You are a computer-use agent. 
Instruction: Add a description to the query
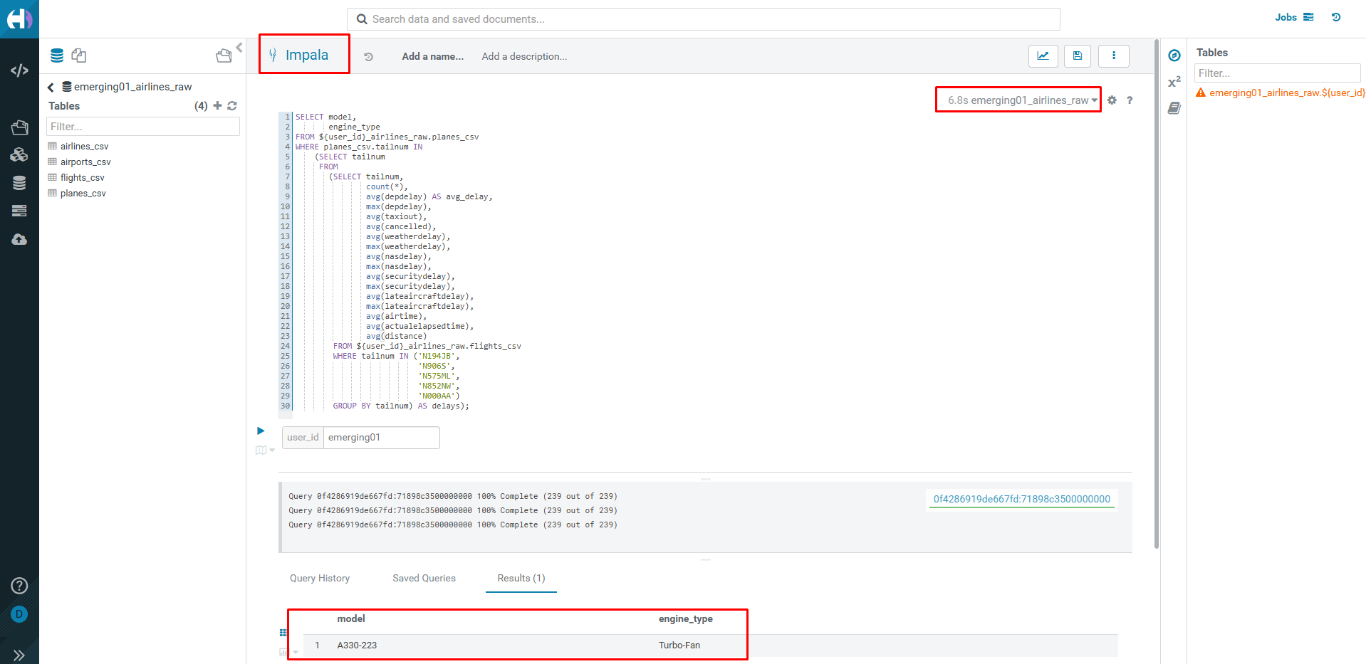pos(524,56)
